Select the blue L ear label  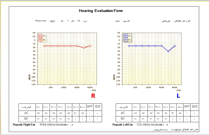(x=178, y=96)
